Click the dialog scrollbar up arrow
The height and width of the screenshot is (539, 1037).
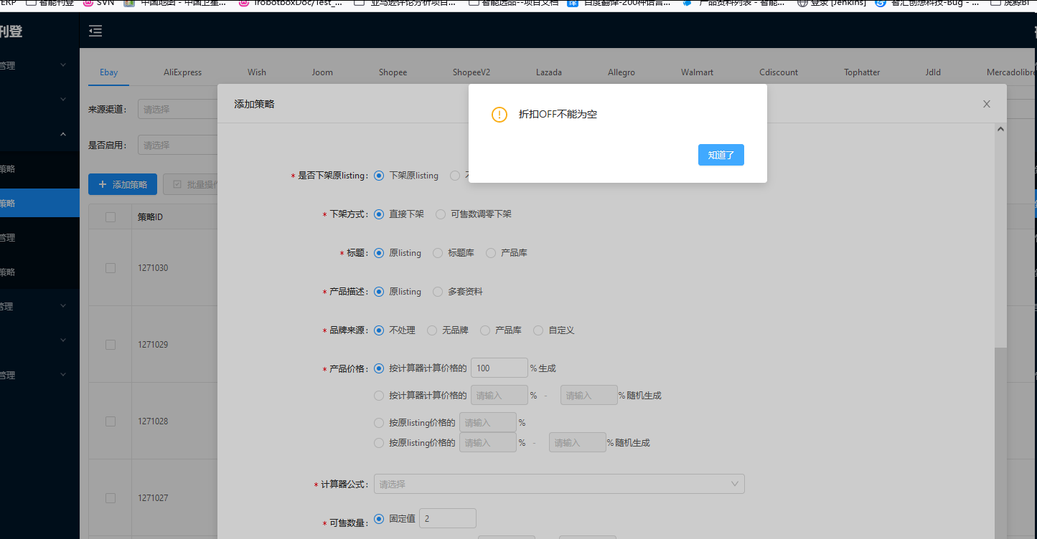pos(1000,129)
